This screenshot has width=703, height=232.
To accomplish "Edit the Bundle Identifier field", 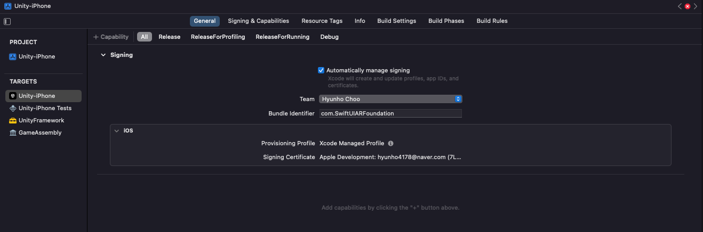I will (390, 113).
